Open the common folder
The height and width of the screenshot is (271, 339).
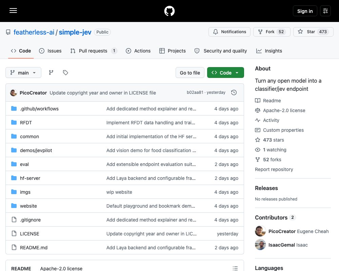[x=29, y=137]
